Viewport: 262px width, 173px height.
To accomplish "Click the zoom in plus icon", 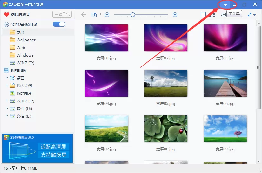I will tap(175, 15).
